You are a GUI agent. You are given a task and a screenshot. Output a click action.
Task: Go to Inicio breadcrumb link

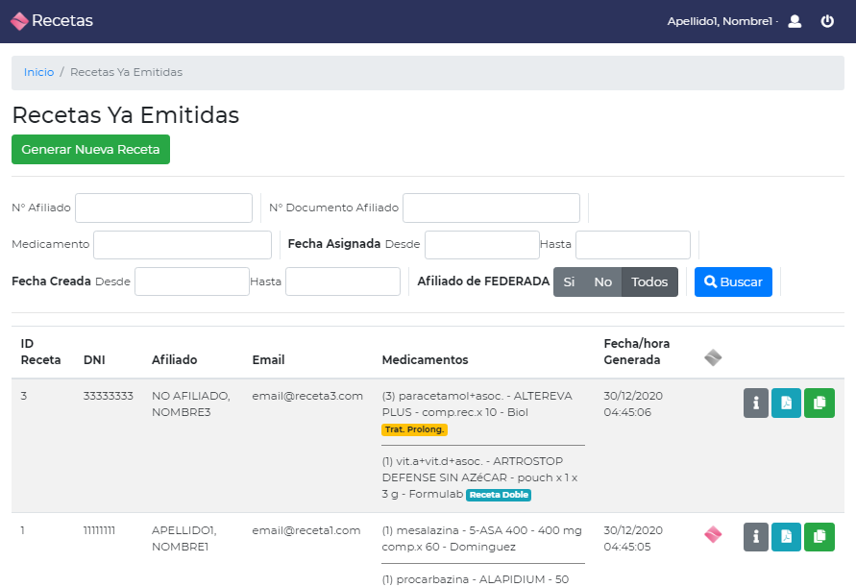coord(38,72)
